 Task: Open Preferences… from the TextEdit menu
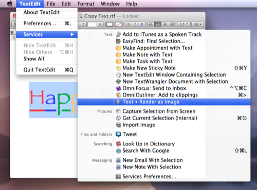[47, 23]
